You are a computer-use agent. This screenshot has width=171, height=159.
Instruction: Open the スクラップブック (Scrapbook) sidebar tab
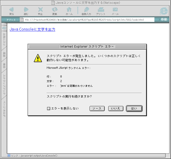(x=4, y=84)
